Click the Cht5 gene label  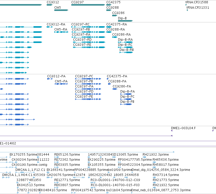pyautogui.click(x=58, y=8)
